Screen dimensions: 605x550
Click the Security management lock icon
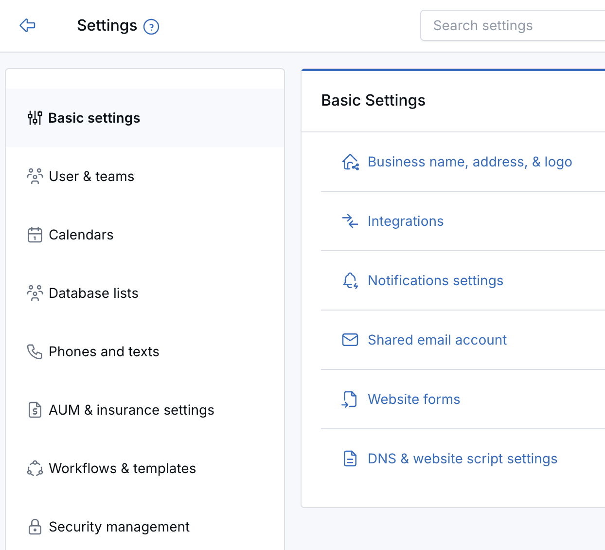tap(35, 527)
